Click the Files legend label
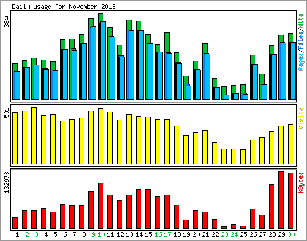 pyautogui.click(x=301, y=41)
